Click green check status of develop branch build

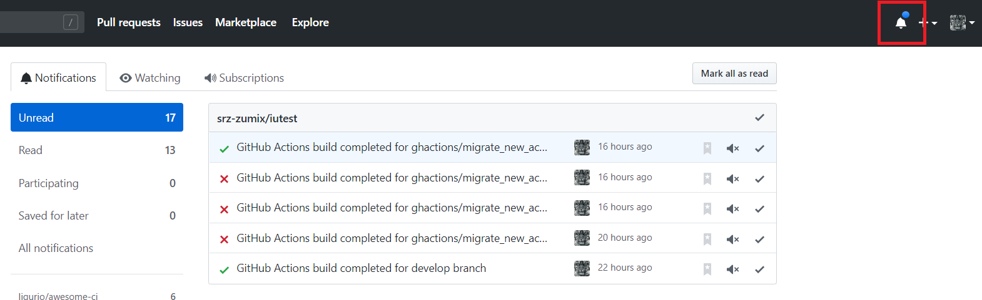click(x=224, y=270)
